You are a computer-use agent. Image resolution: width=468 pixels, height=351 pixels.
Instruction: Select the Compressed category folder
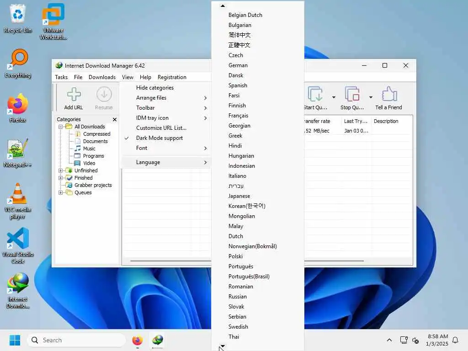click(96, 134)
